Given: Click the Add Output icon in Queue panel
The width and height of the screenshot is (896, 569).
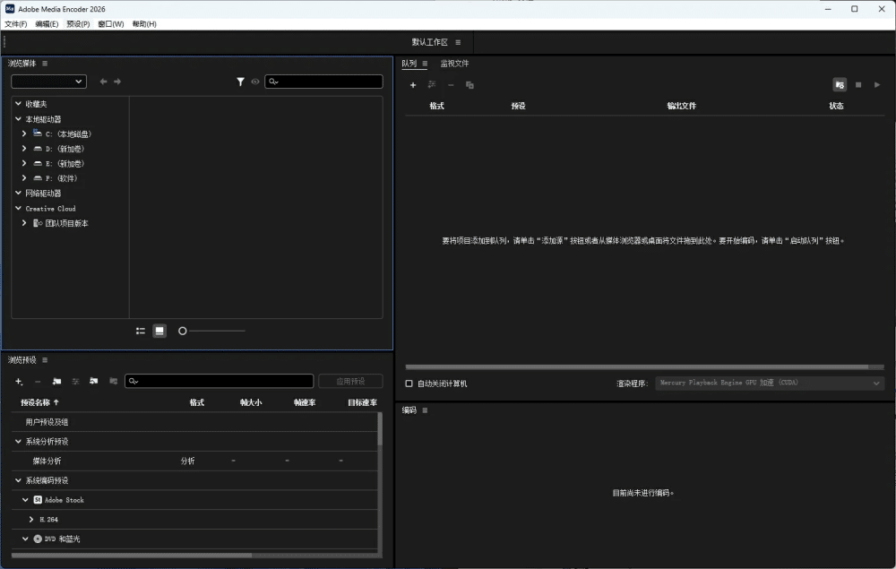Looking at the screenshot, I should click(431, 84).
